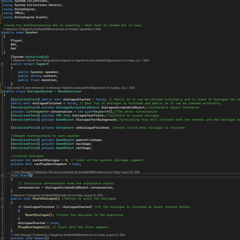This screenshot has height=240, width=240.
Task: Open '0 references' above private void Update()
Action: (x=40, y=235)
